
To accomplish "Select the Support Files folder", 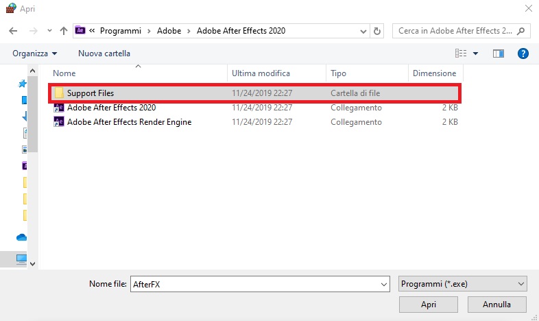I will tap(254, 93).
